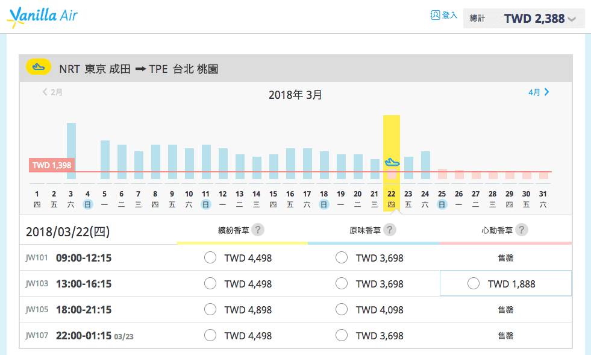
Task: Select JW103 繽紛香草 TWD 4,498 fare
Action: click(x=210, y=283)
